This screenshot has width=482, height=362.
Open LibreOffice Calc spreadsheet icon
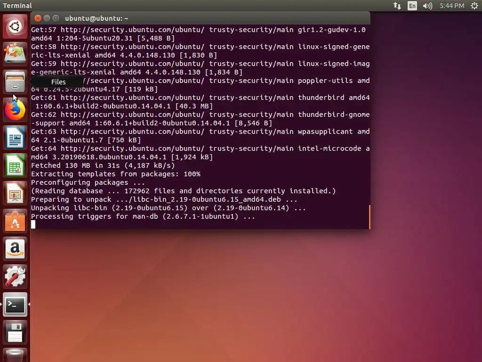[x=15, y=165]
